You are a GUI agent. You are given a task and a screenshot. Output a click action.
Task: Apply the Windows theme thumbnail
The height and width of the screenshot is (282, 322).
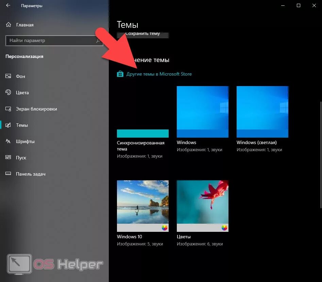[x=202, y=112]
